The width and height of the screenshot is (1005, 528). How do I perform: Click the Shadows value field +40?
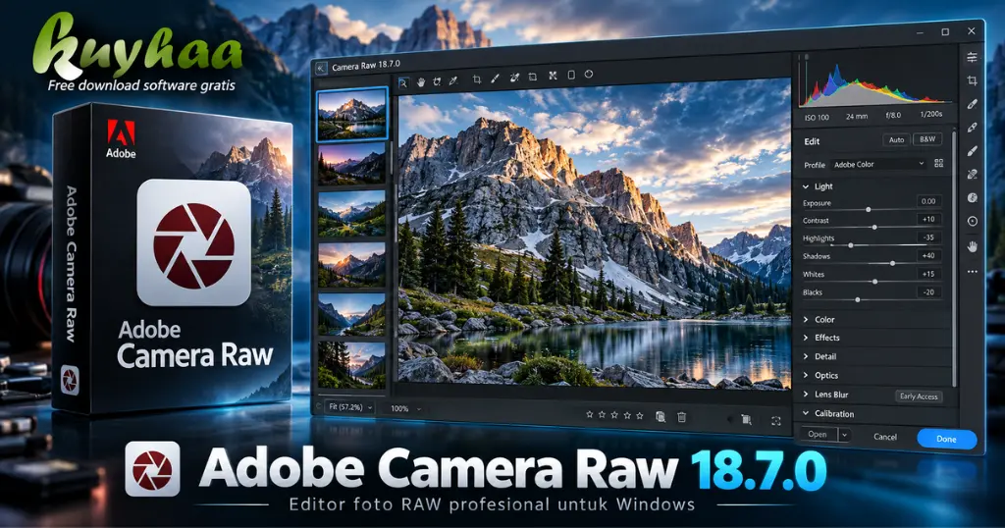(928, 256)
